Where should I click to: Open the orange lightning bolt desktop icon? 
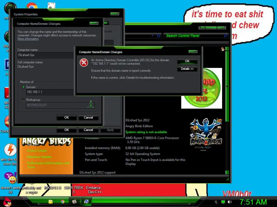(x=10, y=150)
